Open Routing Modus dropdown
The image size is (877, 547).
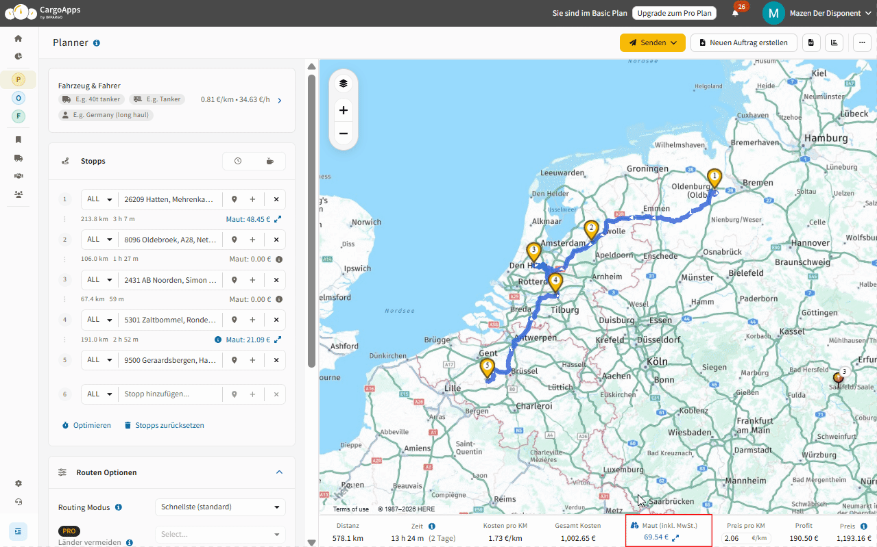coord(220,507)
